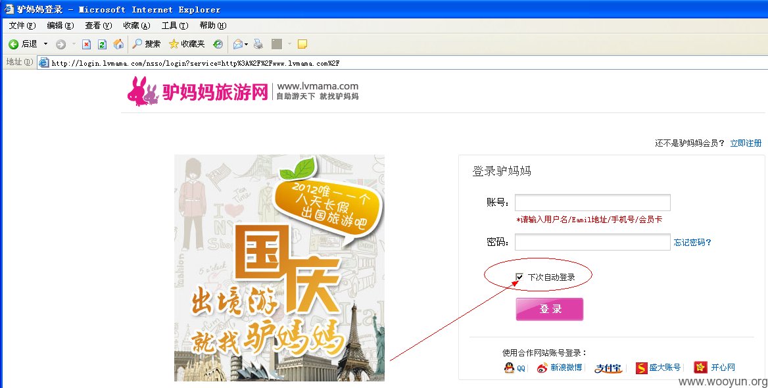Click the www.lvmama.com slogan text
Viewport: 768px width, 388px height.
318,91
